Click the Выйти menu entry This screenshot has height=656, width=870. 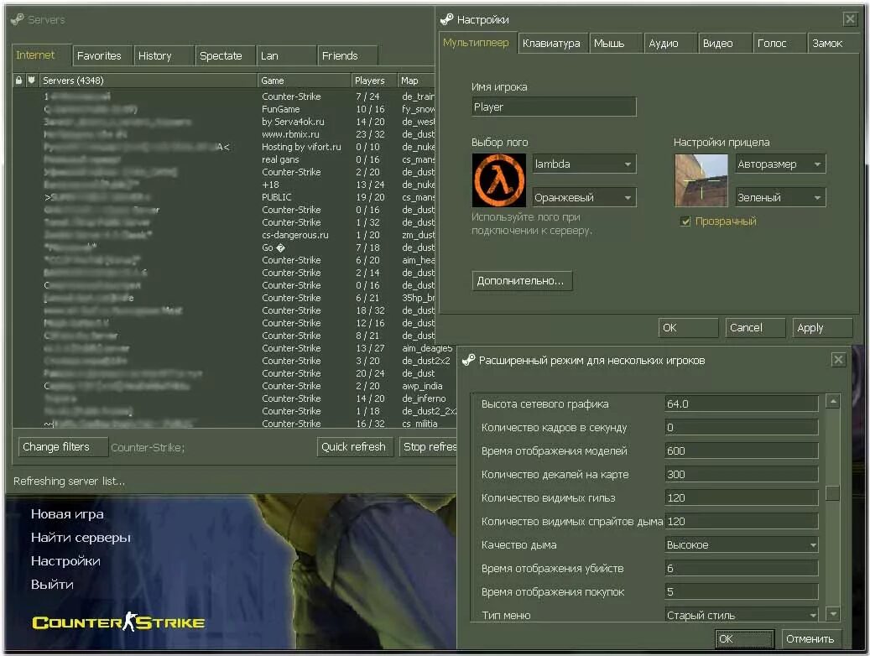click(x=52, y=585)
